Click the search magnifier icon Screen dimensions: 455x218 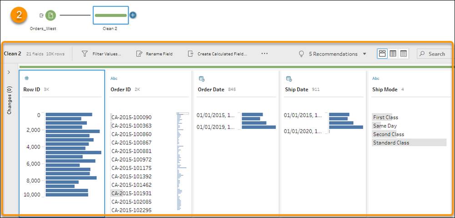(x=423, y=54)
